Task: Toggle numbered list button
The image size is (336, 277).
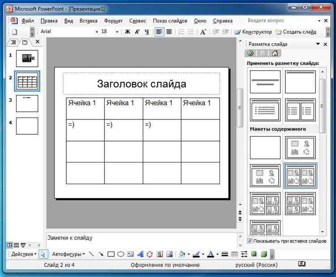Action: [181, 32]
